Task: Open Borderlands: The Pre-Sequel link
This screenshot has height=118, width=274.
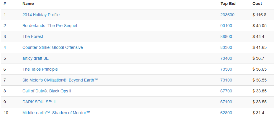Action: pos(50,26)
